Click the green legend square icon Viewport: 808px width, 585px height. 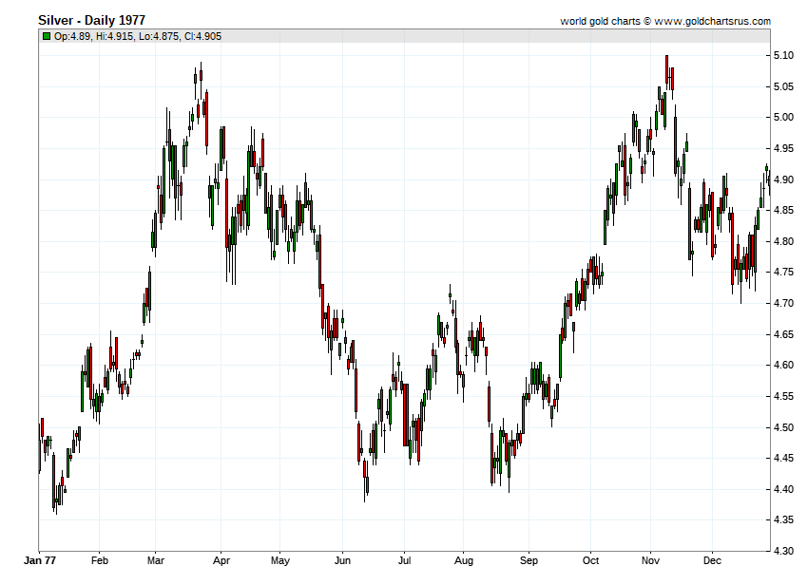click(x=47, y=36)
